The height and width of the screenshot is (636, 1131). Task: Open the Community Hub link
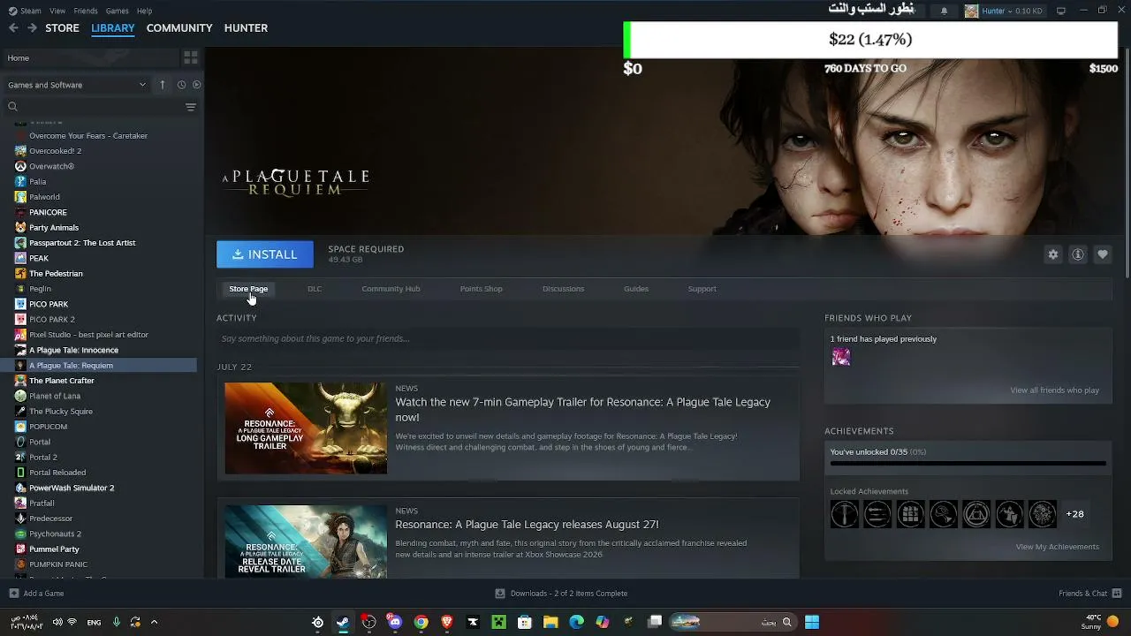coord(391,289)
